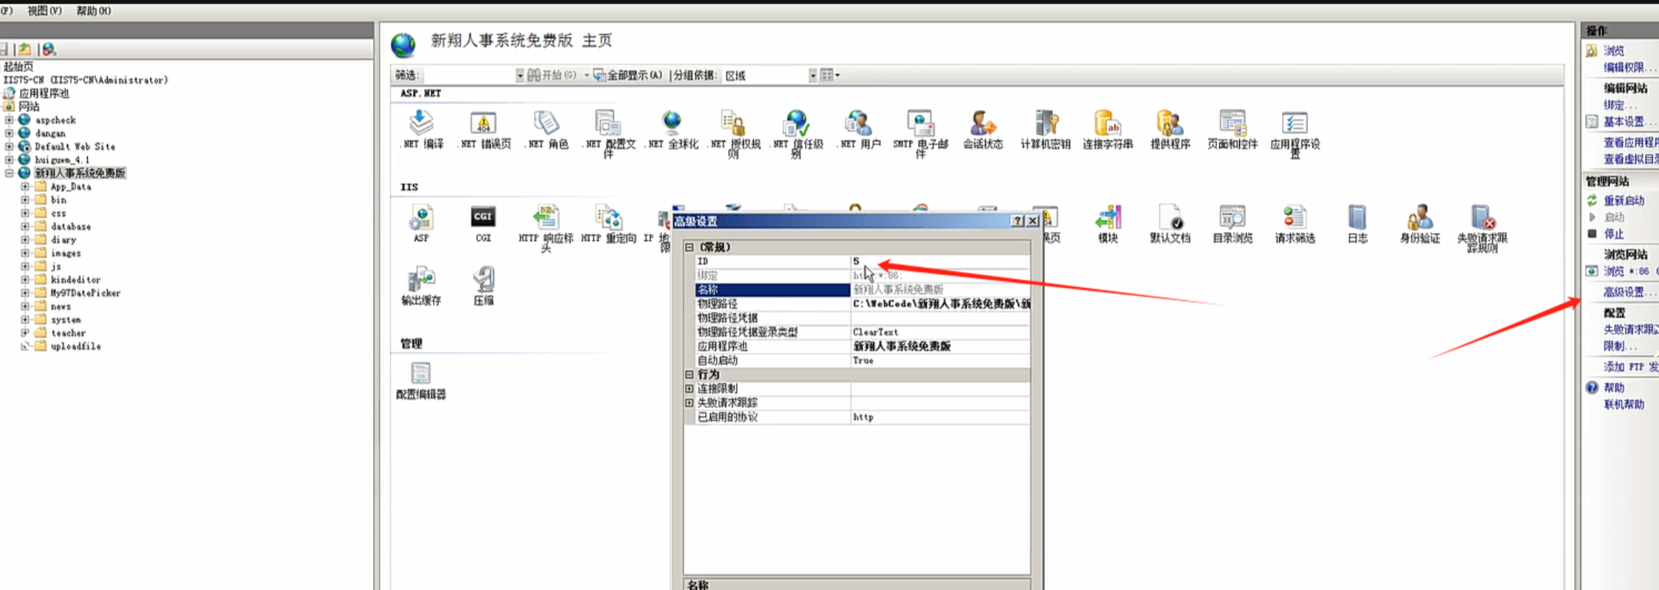Expand 连接限制 in 高级设置 dialog
The image size is (1659, 590).
pos(689,388)
